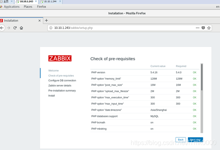Open the site information icon in address bar
Viewport: 220px width, 150px height.
[x=51, y=28]
